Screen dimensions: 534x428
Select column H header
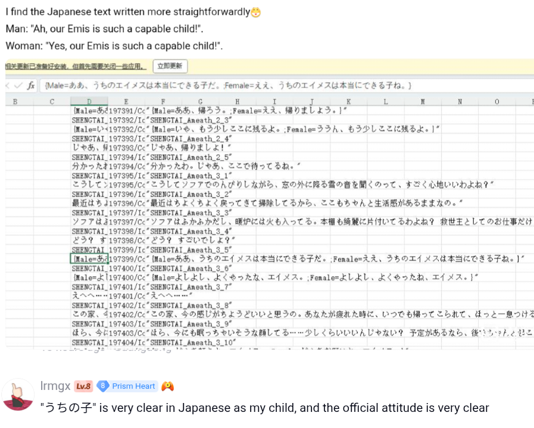point(238,101)
